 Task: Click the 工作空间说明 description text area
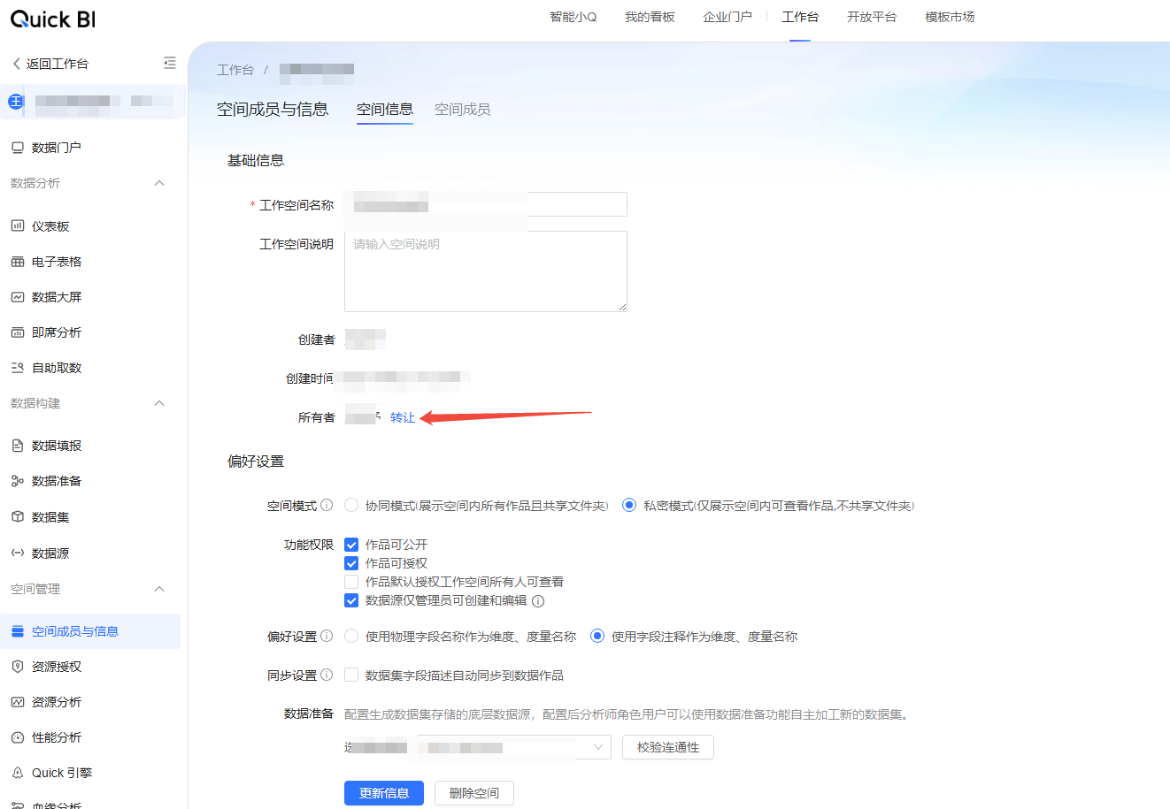click(485, 271)
